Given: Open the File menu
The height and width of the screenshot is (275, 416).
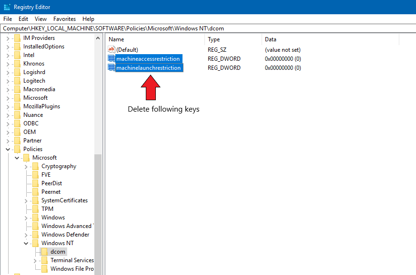Looking at the screenshot, I should pyautogui.click(x=8, y=19).
